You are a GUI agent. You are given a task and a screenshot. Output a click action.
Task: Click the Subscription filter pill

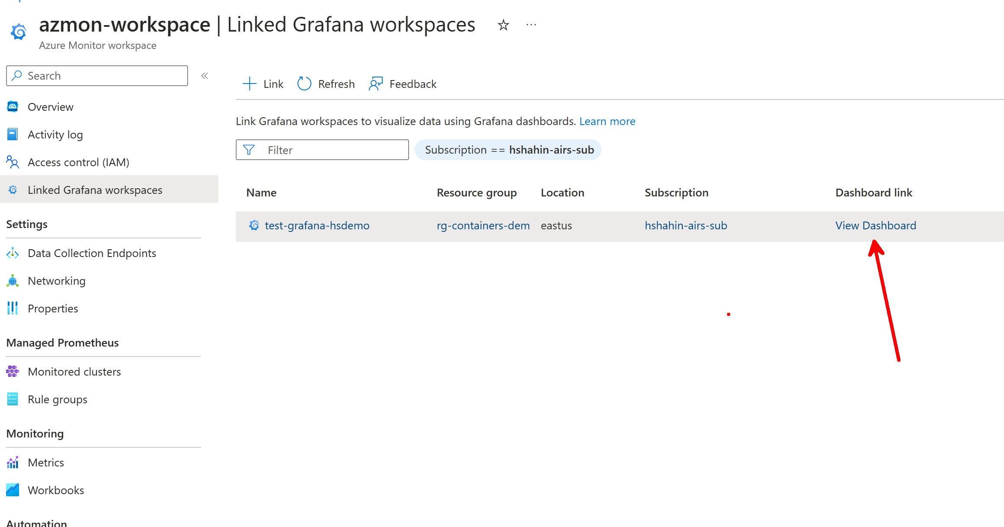508,150
